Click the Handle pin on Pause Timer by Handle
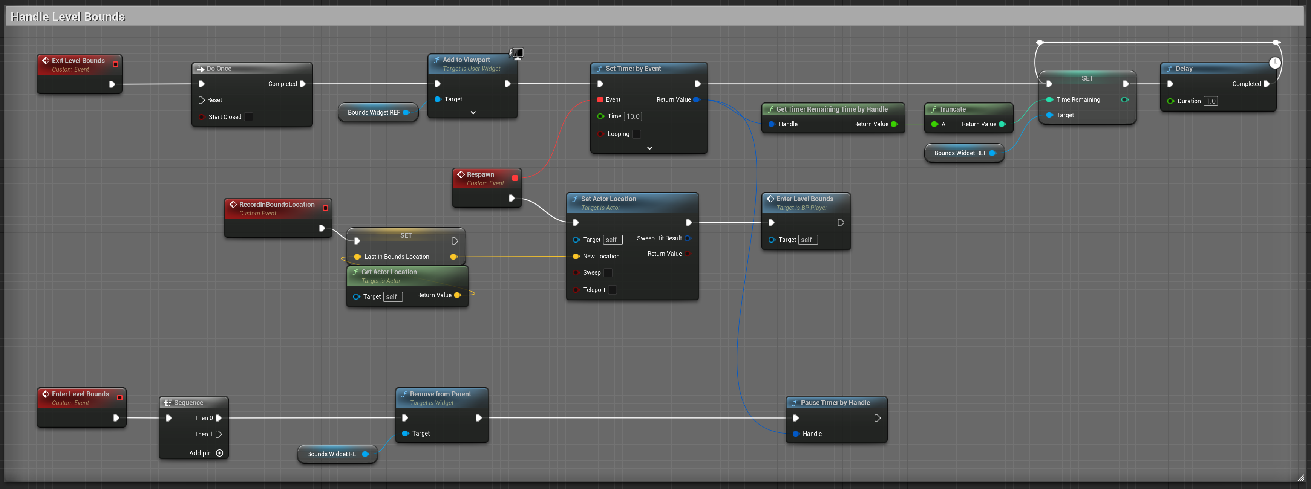 tap(795, 434)
